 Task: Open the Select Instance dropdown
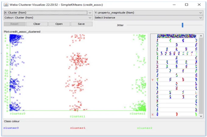[x=149, y=18]
